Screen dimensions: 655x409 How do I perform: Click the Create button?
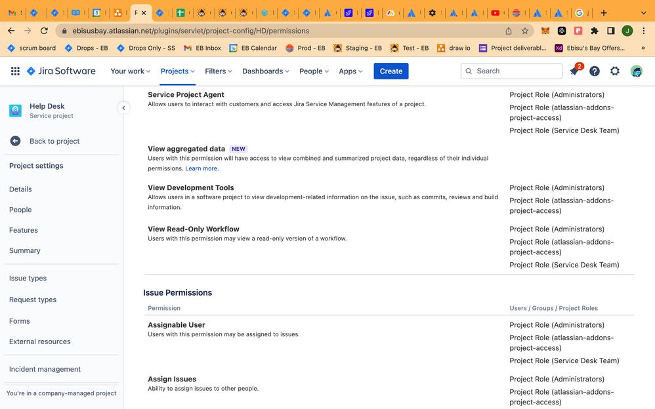tap(391, 71)
